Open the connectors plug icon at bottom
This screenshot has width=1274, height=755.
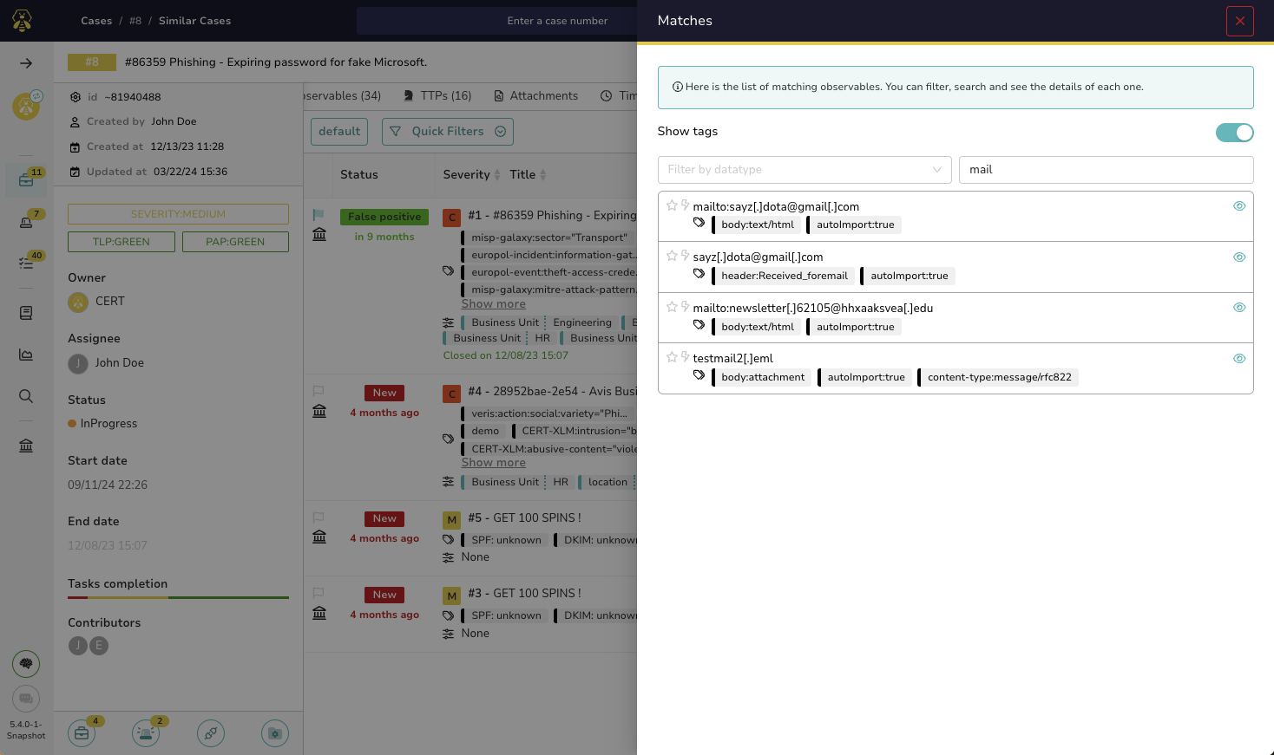click(211, 732)
